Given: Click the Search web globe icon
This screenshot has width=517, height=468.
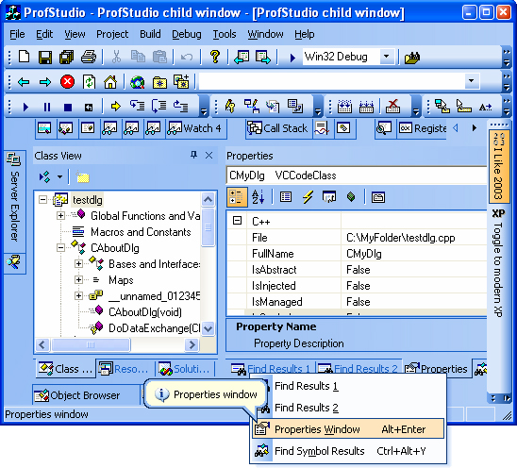Looking at the screenshot, I should coord(138,82).
